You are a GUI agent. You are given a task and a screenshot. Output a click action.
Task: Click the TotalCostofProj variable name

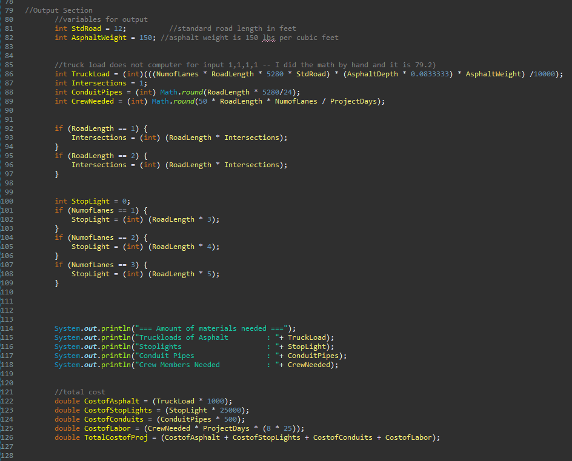click(x=116, y=437)
